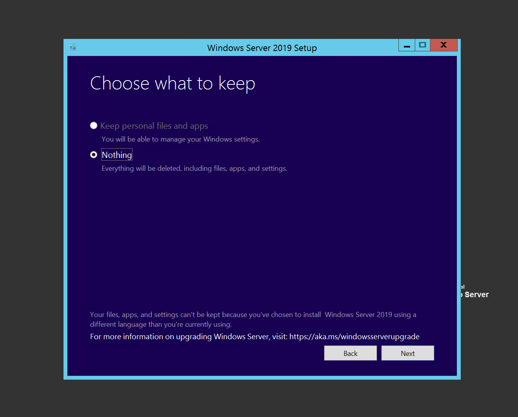Click the Everything will be deleted description
The image size is (518, 417).
[194, 168]
